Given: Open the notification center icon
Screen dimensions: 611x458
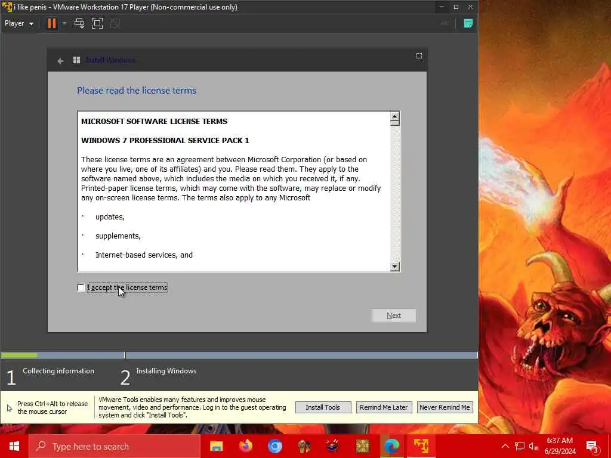Looking at the screenshot, I should click(592, 446).
